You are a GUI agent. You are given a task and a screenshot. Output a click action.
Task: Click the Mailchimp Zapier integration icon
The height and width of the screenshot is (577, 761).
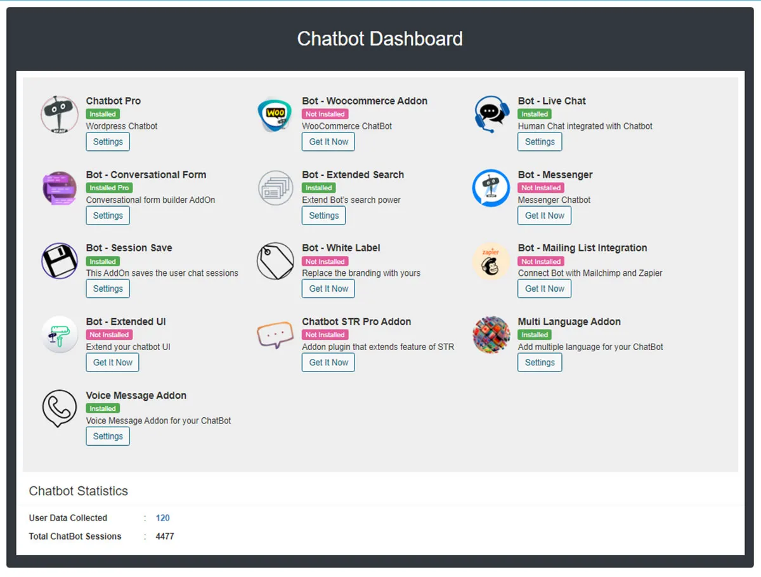click(x=491, y=261)
